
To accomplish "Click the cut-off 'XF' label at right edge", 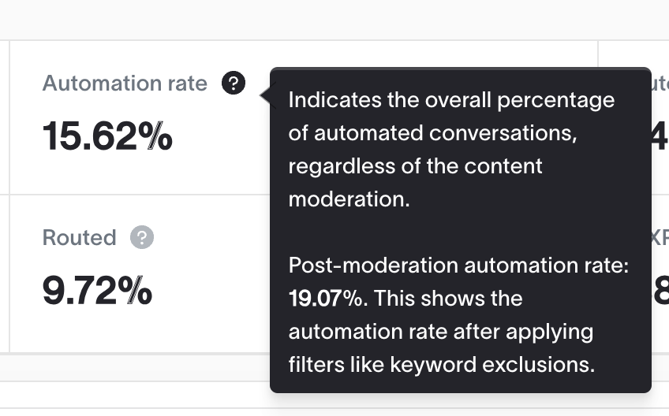I will point(660,237).
